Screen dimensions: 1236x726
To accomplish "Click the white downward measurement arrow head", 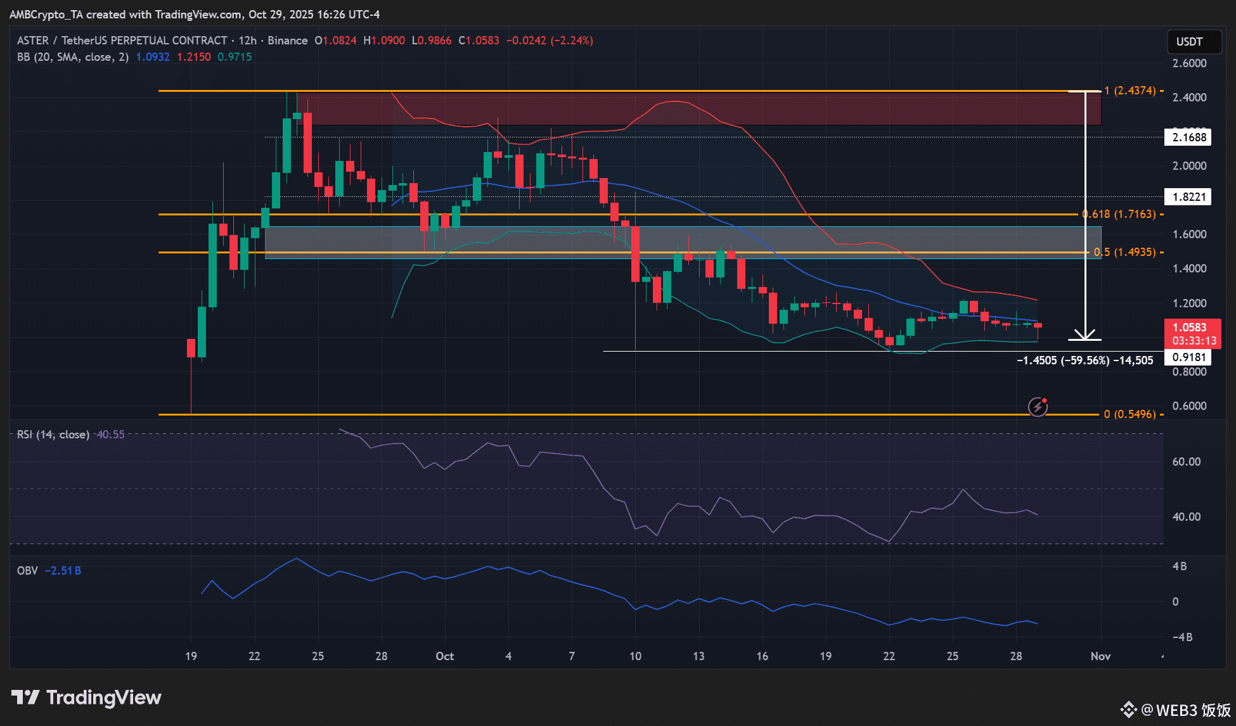I will (1085, 334).
